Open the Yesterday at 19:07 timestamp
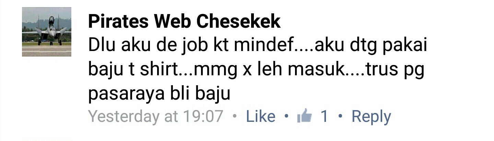 pyautogui.click(x=156, y=117)
